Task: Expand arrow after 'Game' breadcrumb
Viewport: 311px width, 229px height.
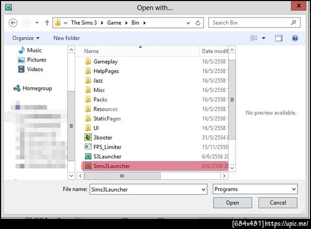Action: tap(126, 23)
